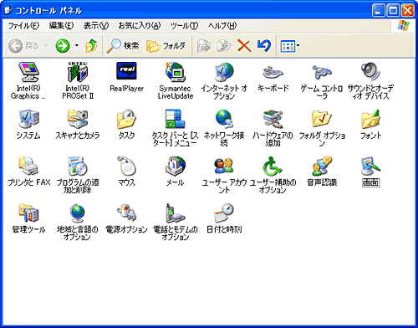Maximize the コントロール パネル window
Viewport: 418px width, 328px height.
[x=393, y=11]
